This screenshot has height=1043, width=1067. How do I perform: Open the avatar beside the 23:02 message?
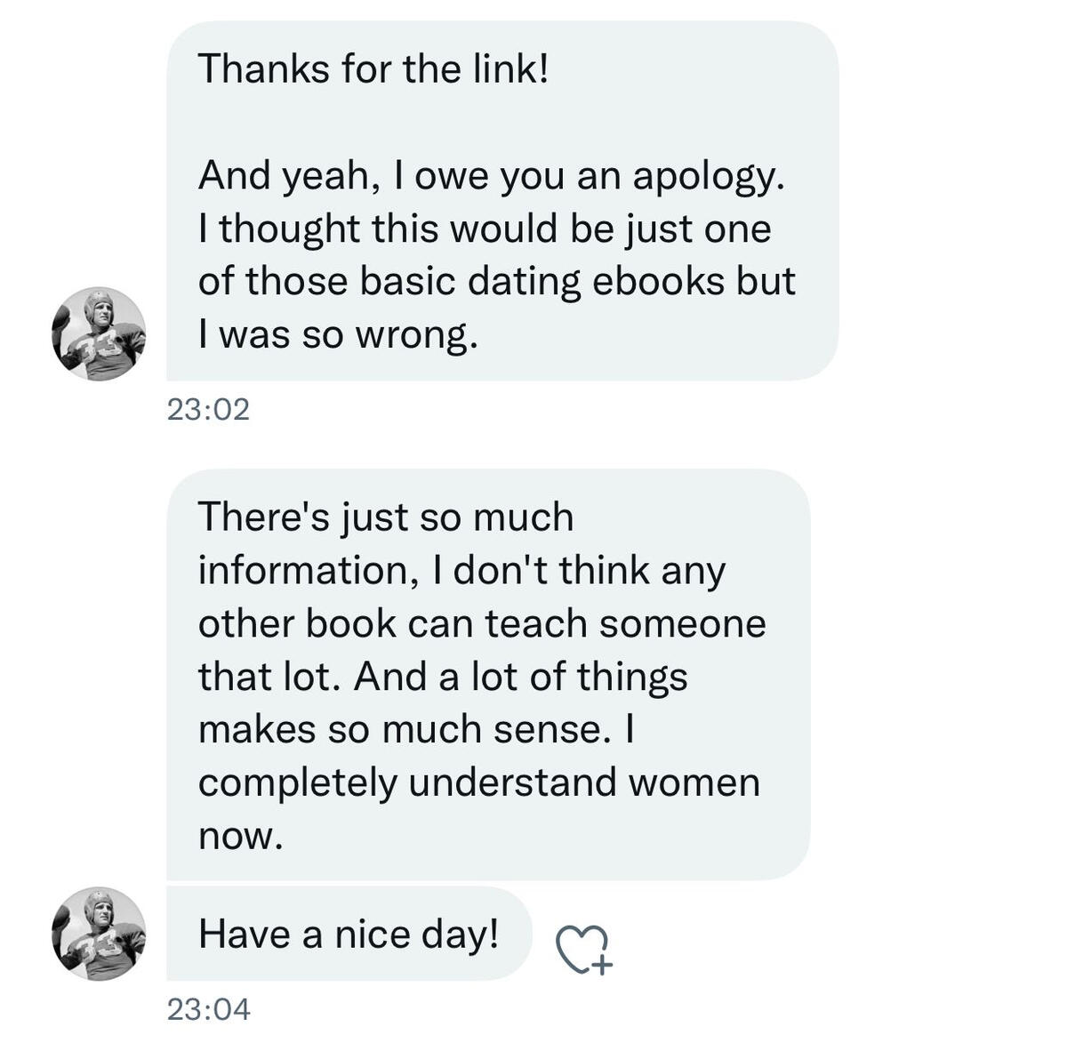point(99,334)
